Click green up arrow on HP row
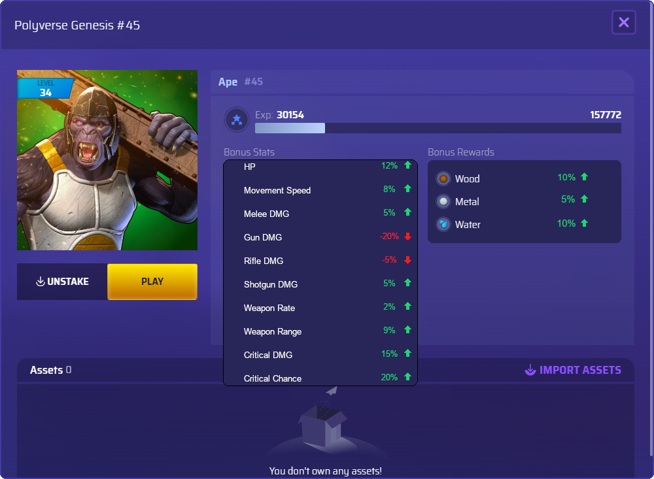The width and height of the screenshot is (654, 479). pyautogui.click(x=408, y=165)
